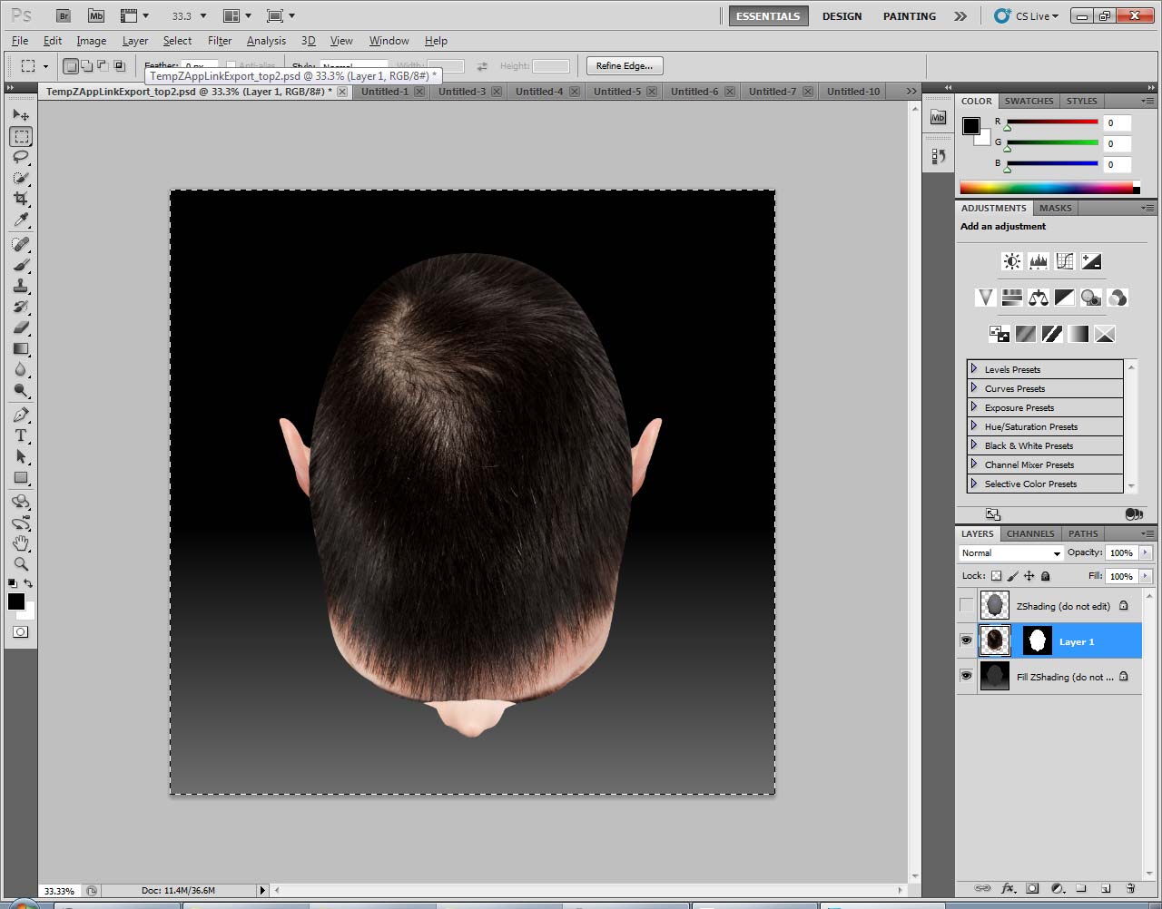
Task: Click the Layer 1 mask thumbnail
Action: 1037,641
